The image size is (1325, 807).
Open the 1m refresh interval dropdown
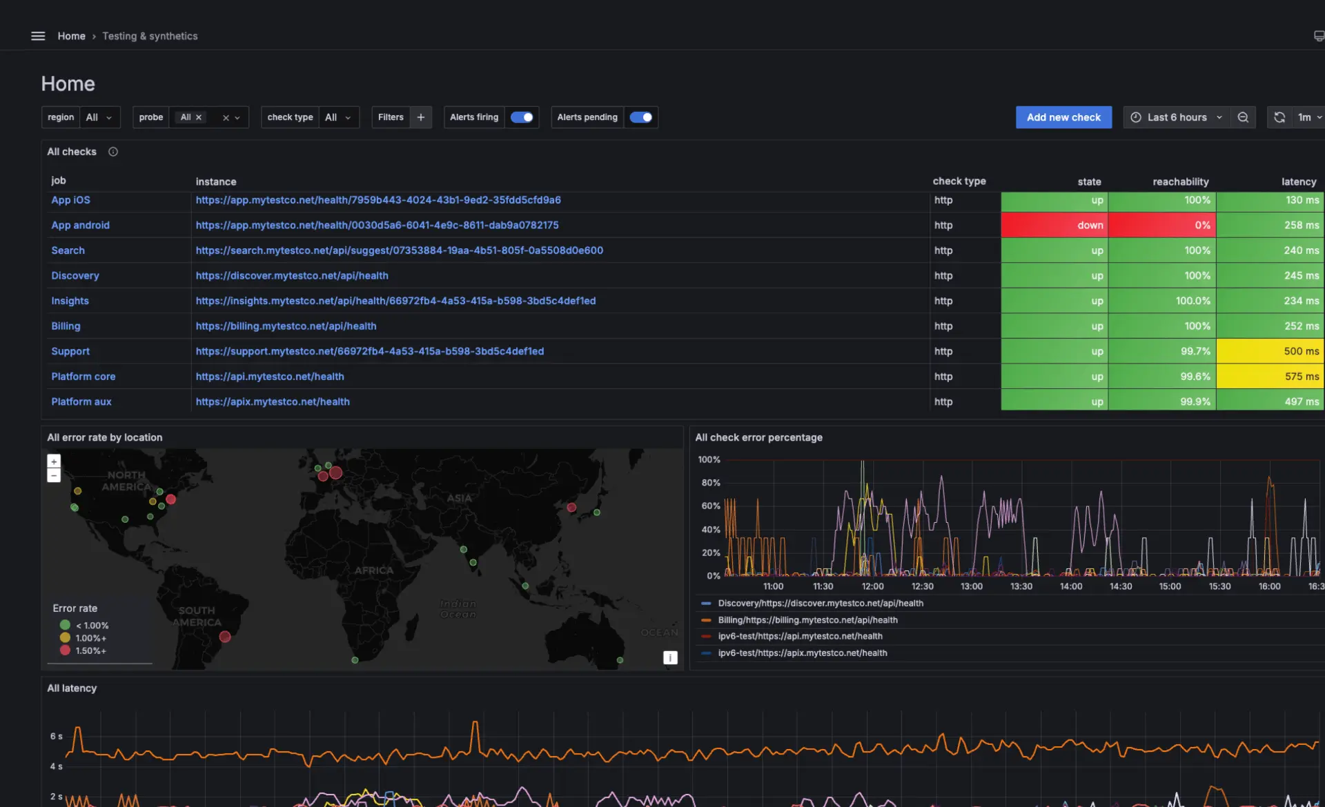pyautogui.click(x=1309, y=117)
